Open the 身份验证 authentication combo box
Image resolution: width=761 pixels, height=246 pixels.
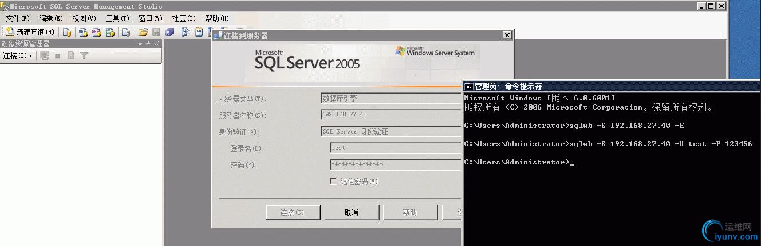(x=392, y=131)
